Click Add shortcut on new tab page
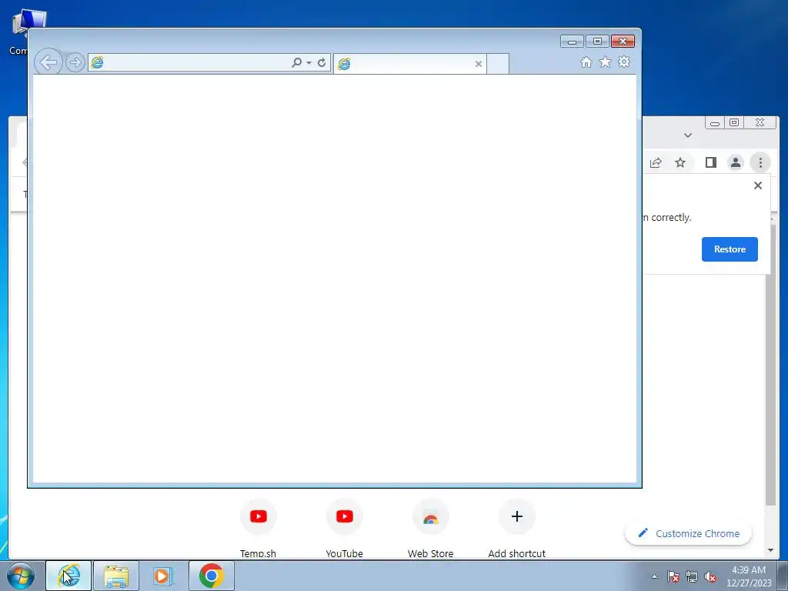Viewport: 788px width, 591px height. [516, 529]
